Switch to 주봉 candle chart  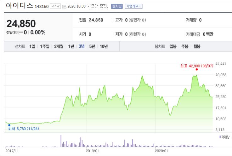point(185,46)
